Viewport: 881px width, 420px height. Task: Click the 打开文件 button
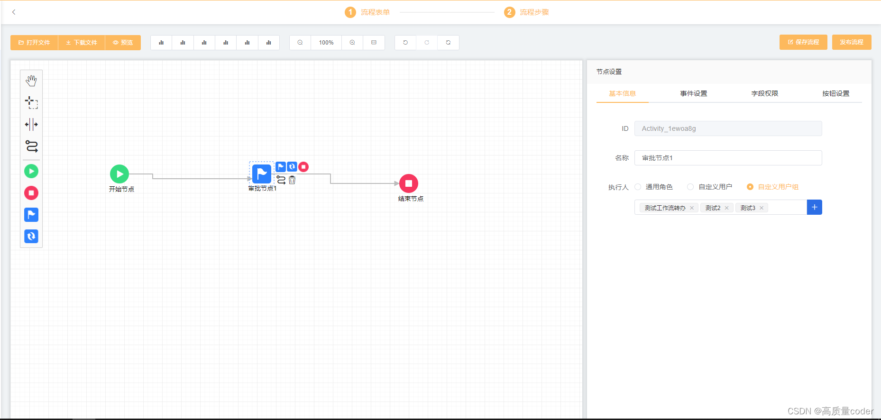click(x=34, y=43)
